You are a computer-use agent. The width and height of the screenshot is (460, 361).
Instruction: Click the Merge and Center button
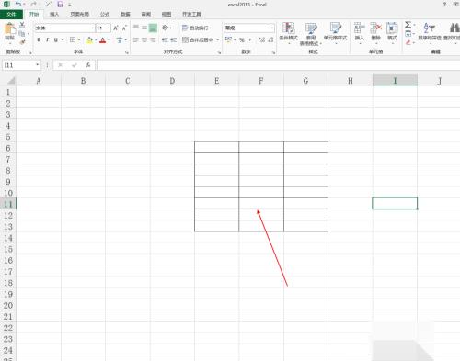click(x=199, y=40)
